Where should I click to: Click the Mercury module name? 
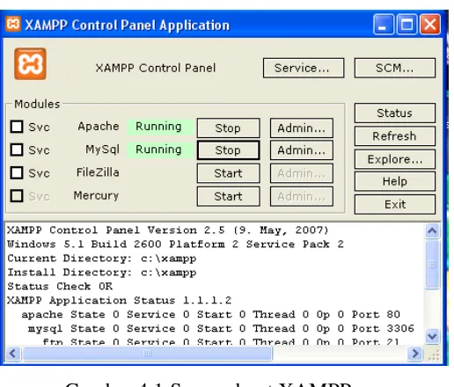point(96,195)
